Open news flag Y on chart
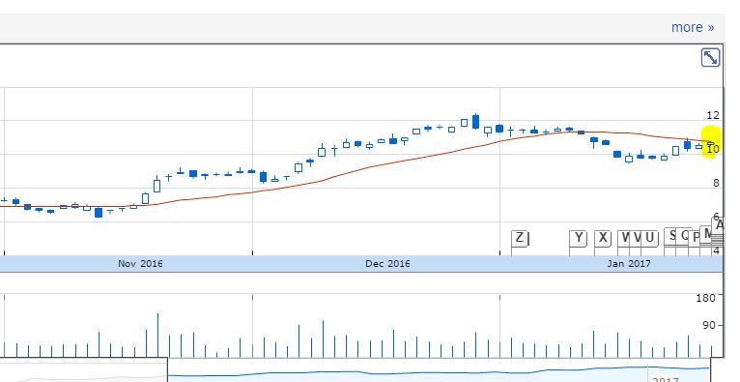The image size is (740, 382). (x=578, y=239)
